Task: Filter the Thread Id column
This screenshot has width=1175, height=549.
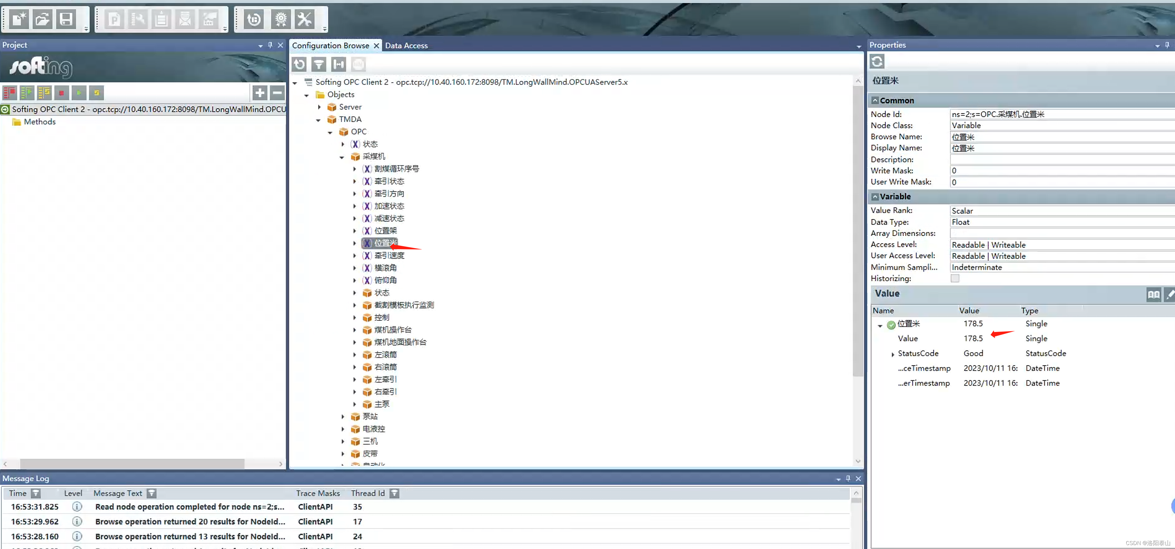Action: (x=395, y=493)
